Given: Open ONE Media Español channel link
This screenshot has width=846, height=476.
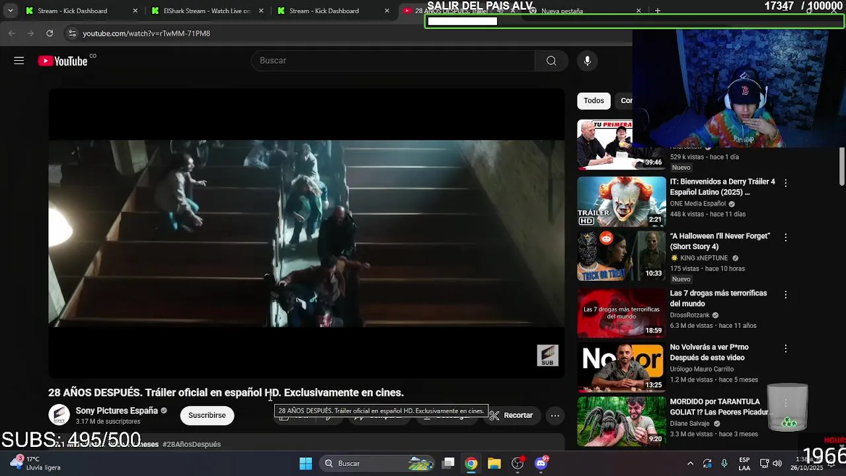Looking at the screenshot, I should [698, 204].
